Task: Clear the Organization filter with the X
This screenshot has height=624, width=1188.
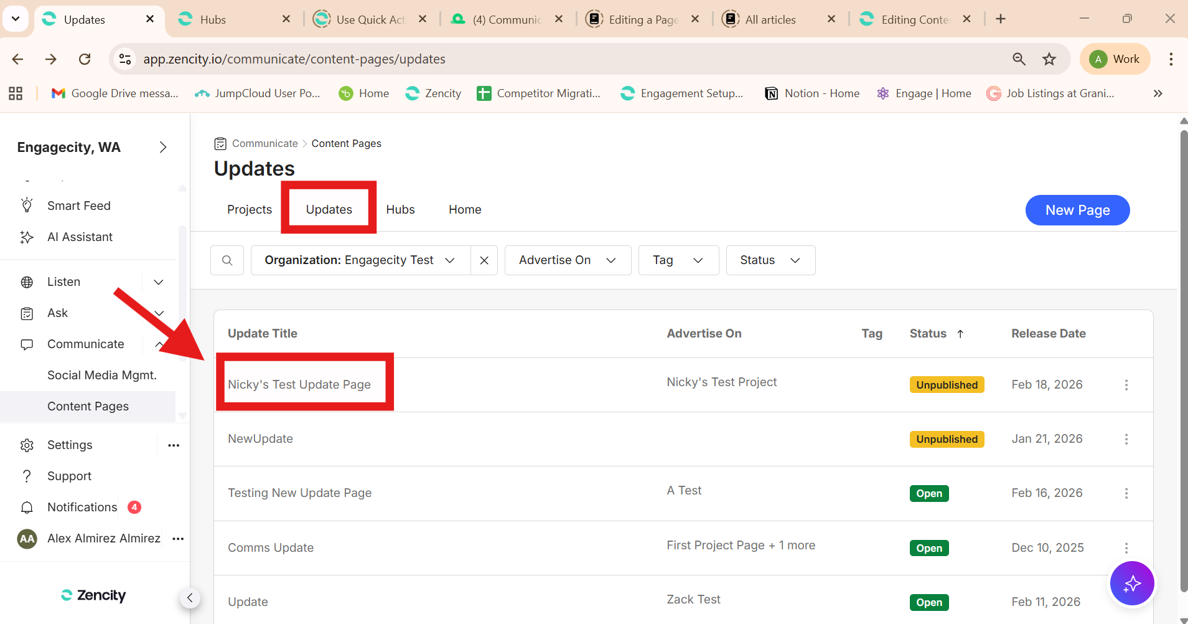Action: click(484, 260)
